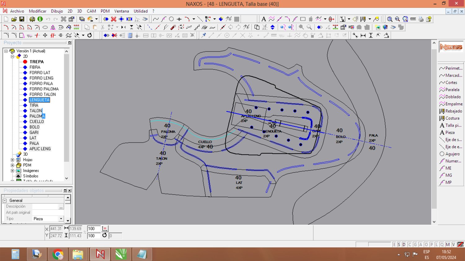Toggle the D status indicator

click(404, 245)
